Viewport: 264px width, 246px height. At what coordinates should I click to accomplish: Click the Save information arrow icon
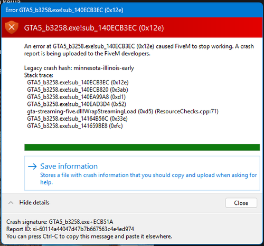(x=32, y=166)
